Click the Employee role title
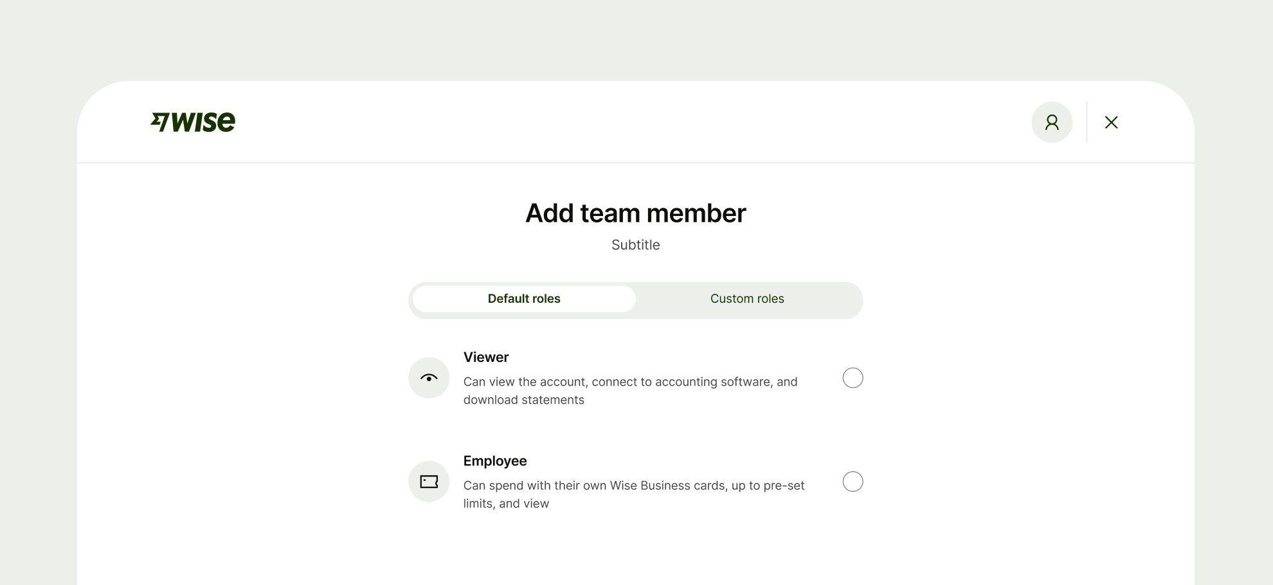Viewport: 1273px width, 585px height. pyautogui.click(x=495, y=461)
